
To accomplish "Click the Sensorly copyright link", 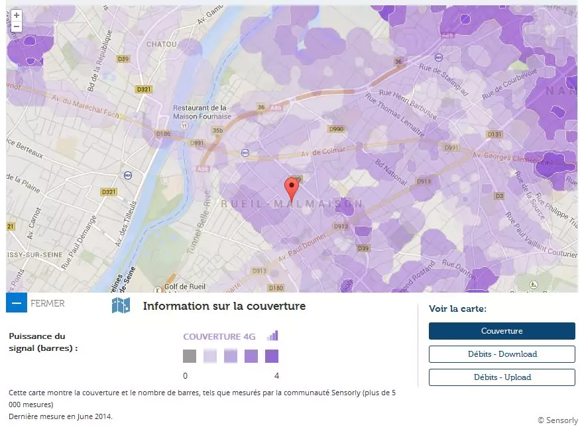I will tap(557, 420).
